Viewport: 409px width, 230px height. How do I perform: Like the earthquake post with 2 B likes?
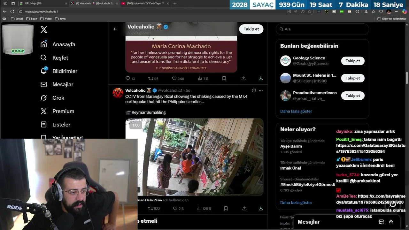click(x=178, y=208)
